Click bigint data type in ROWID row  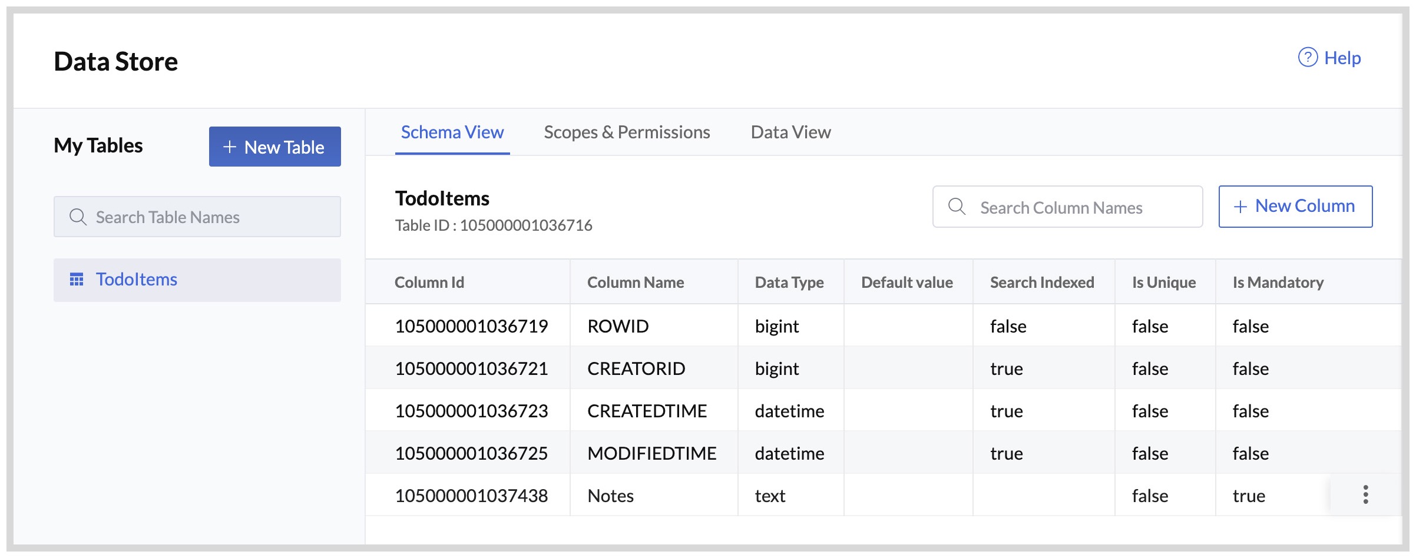pyautogui.click(x=777, y=326)
